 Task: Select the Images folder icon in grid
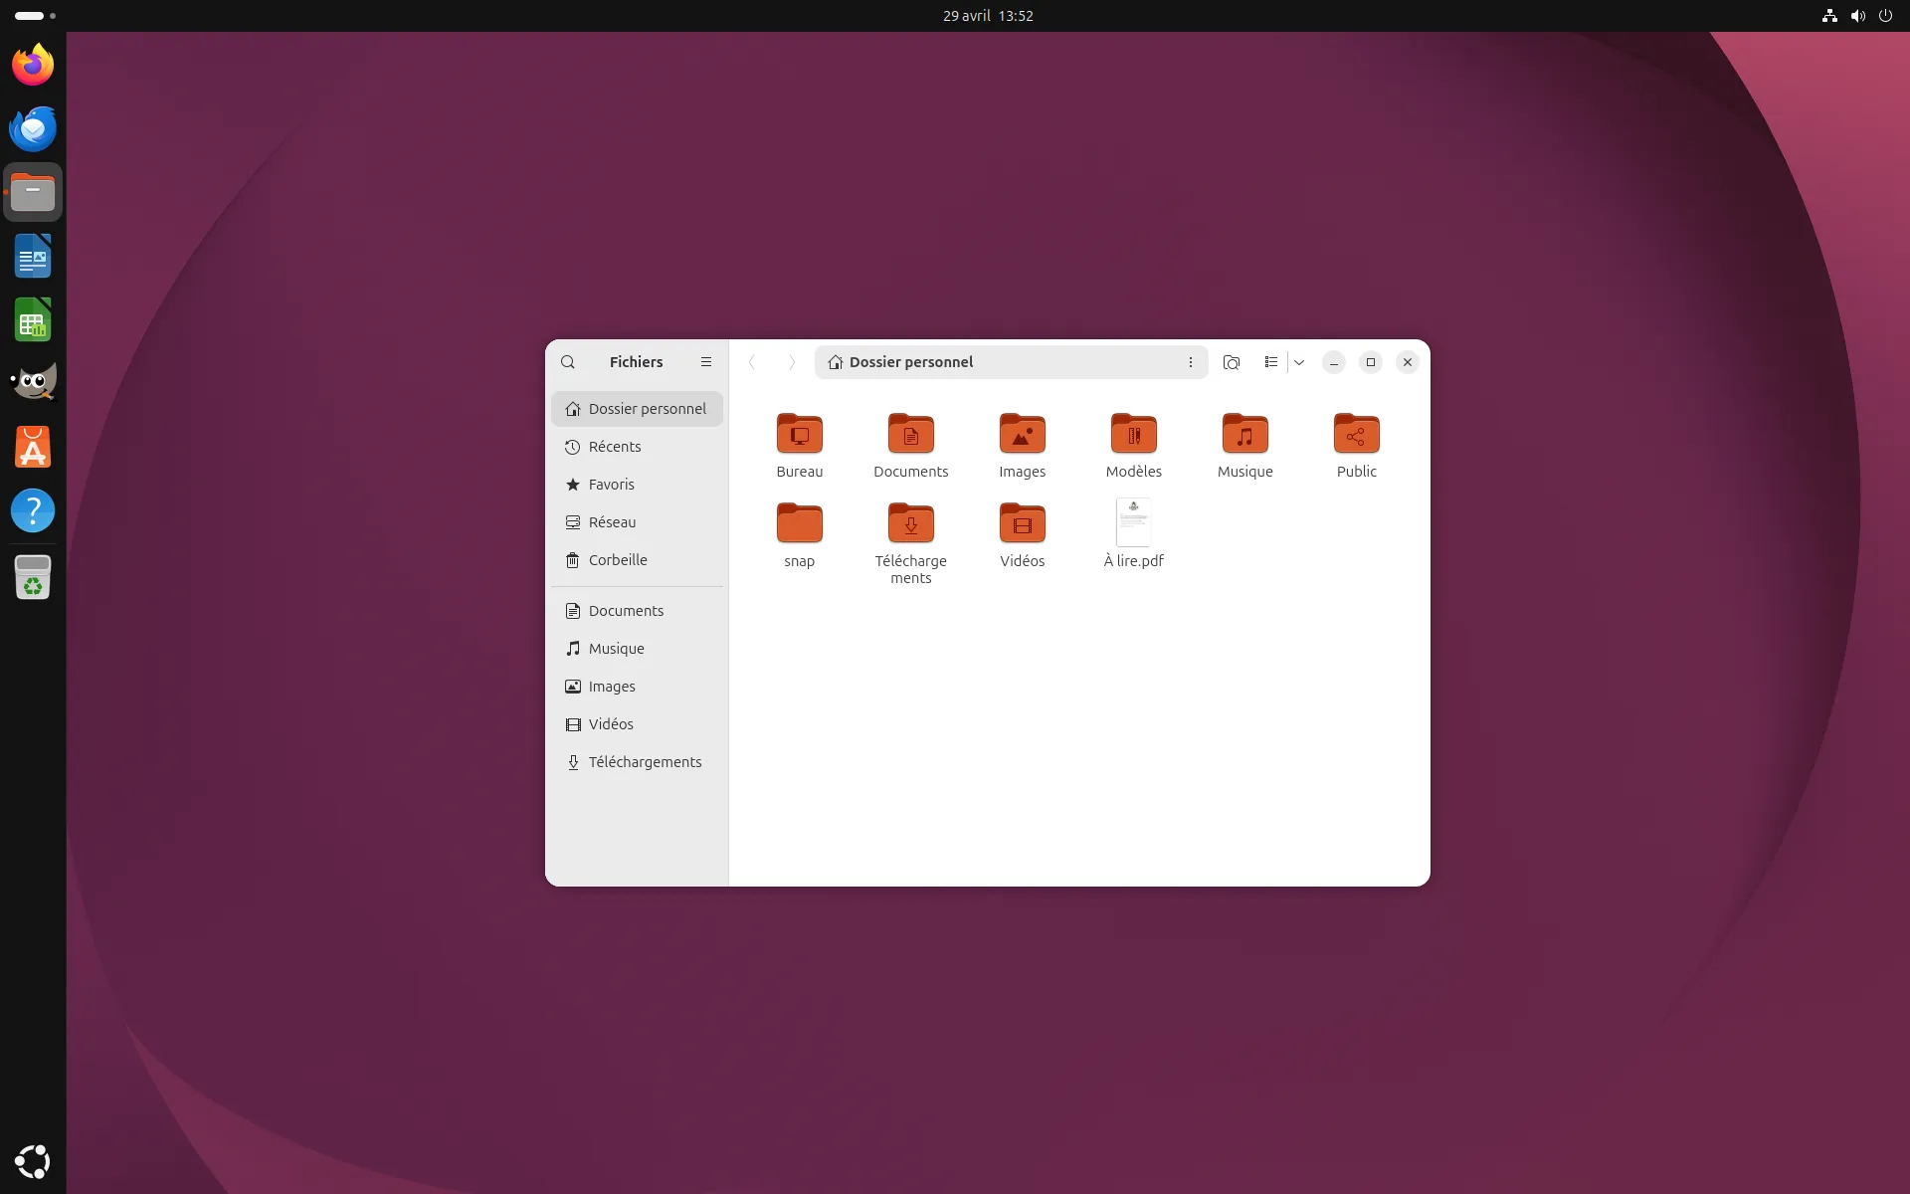pyautogui.click(x=1023, y=434)
